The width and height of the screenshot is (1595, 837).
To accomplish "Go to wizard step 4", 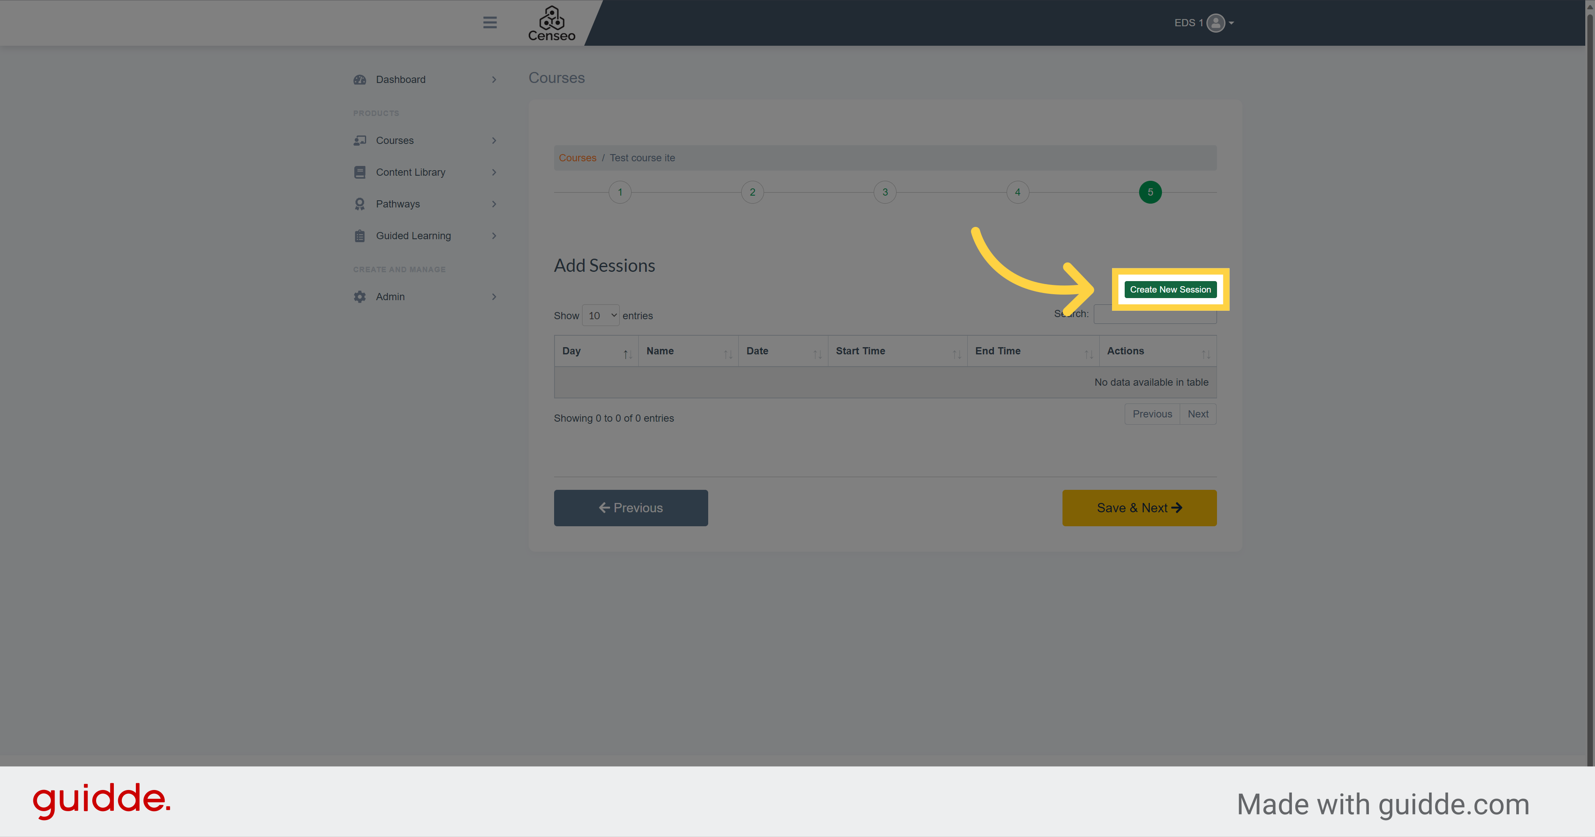I will point(1017,192).
